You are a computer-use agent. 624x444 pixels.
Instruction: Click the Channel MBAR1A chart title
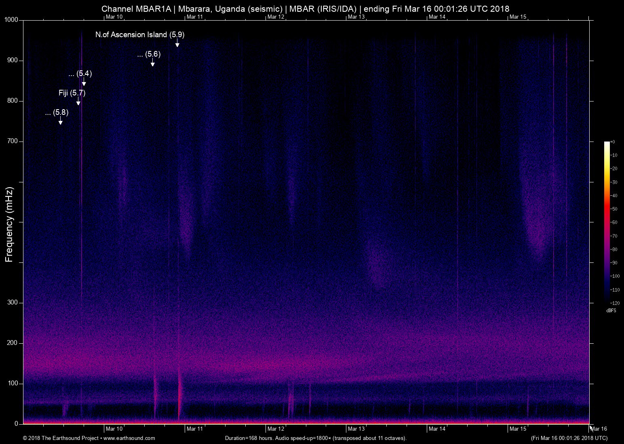click(x=305, y=8)
